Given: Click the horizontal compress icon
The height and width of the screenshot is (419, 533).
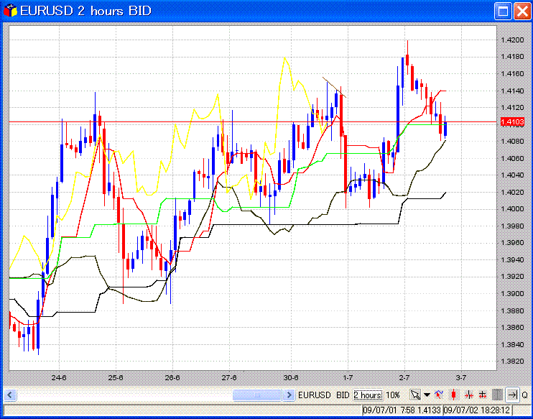Looking at the screenshot, I should point(468,395).
